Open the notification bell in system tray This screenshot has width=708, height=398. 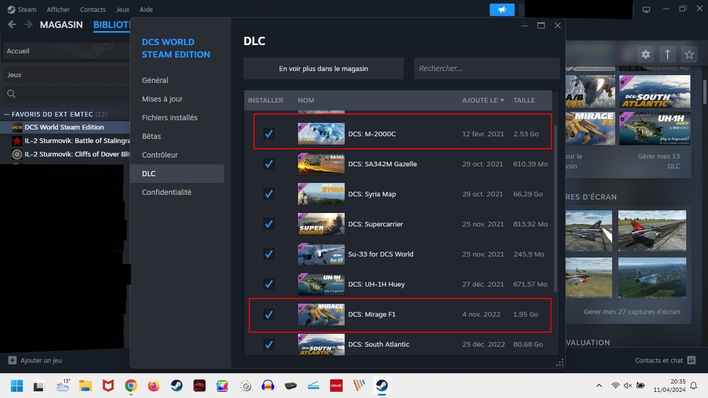pos(695,386)
